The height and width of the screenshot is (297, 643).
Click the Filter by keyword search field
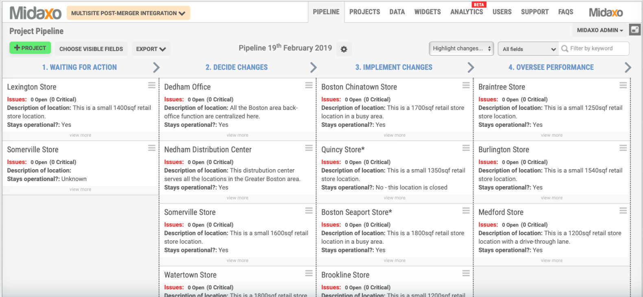(594, 48)
